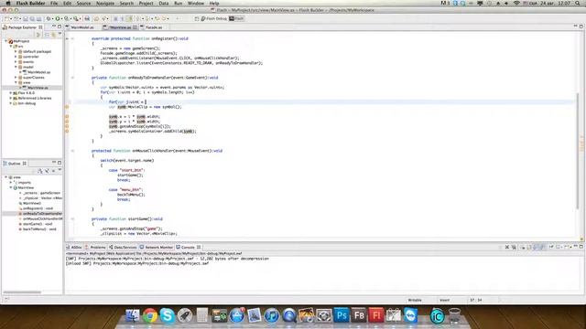Open Adobe Flash Fl dock icon
This screenshot has height=329, width=586.
(x=376, y=315)
